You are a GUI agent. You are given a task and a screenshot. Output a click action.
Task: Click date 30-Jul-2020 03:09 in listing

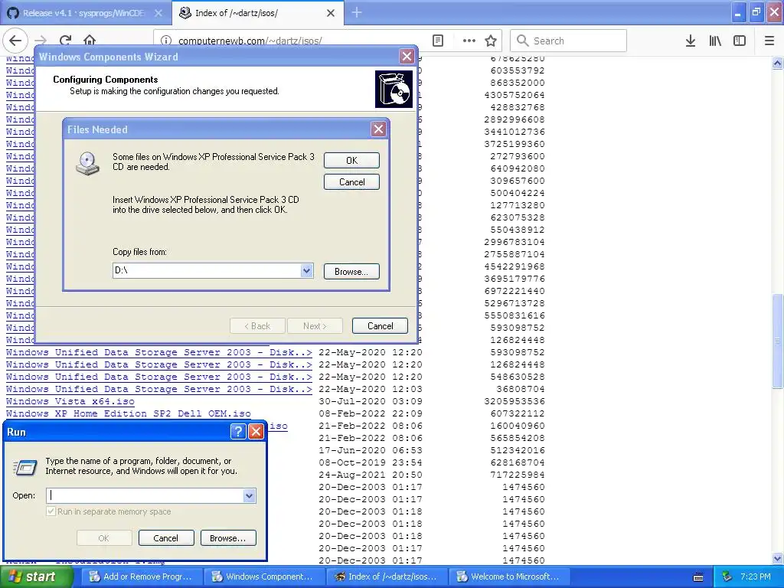point(371,401)
